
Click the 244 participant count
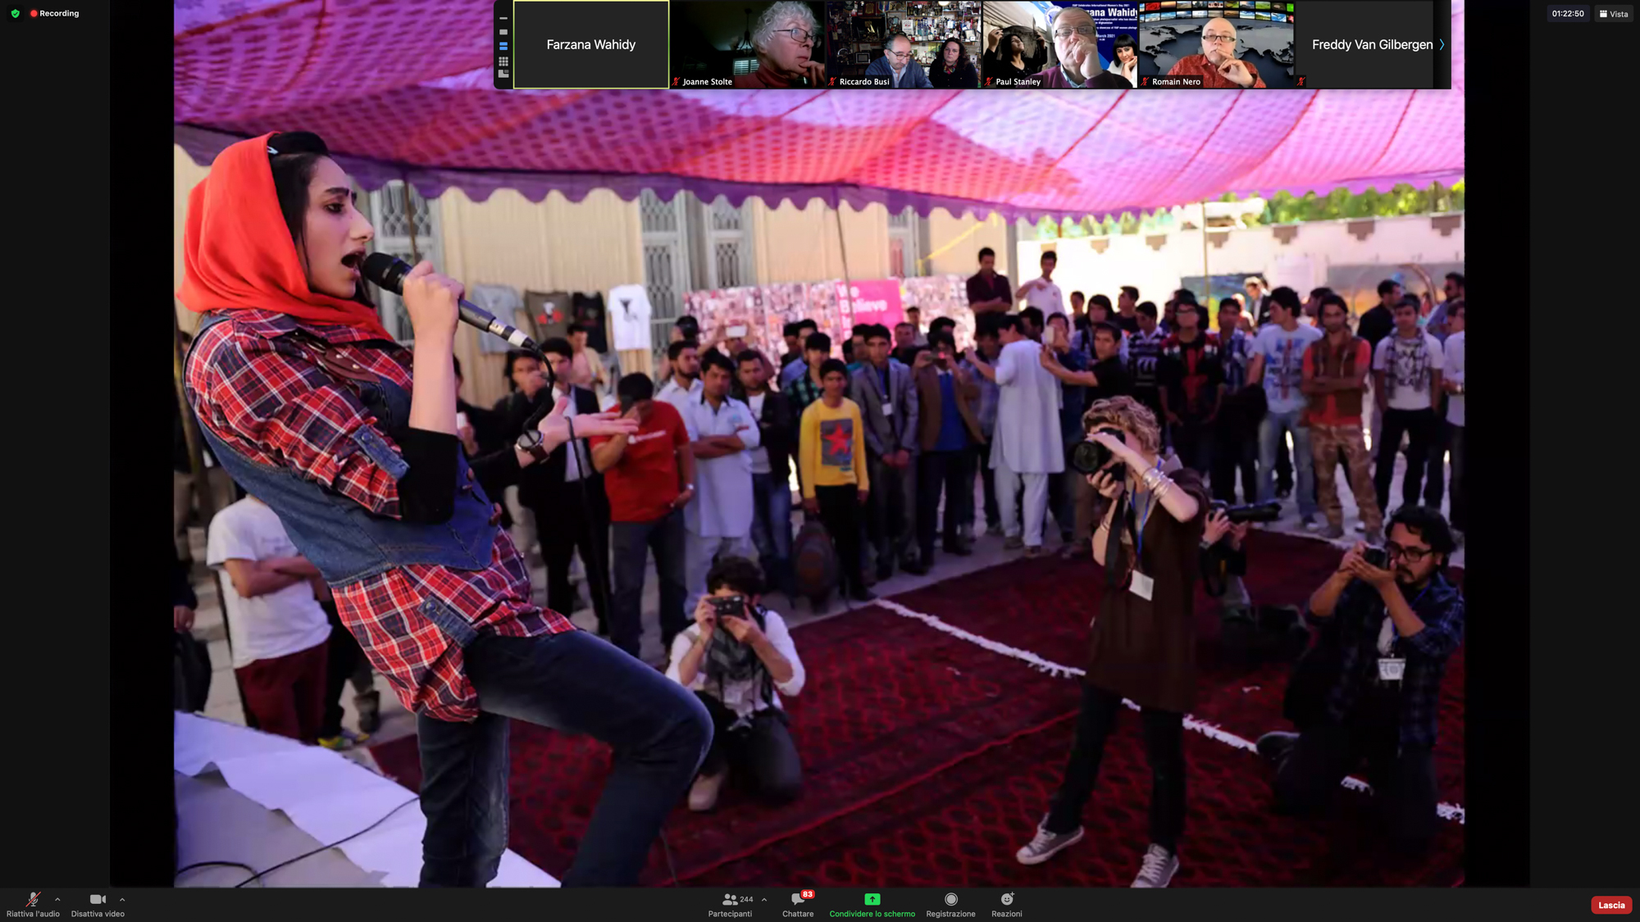point(746,899)
